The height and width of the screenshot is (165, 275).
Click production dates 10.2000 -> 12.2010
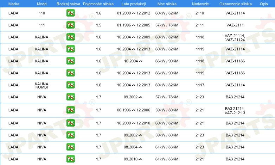pos(134,123)
